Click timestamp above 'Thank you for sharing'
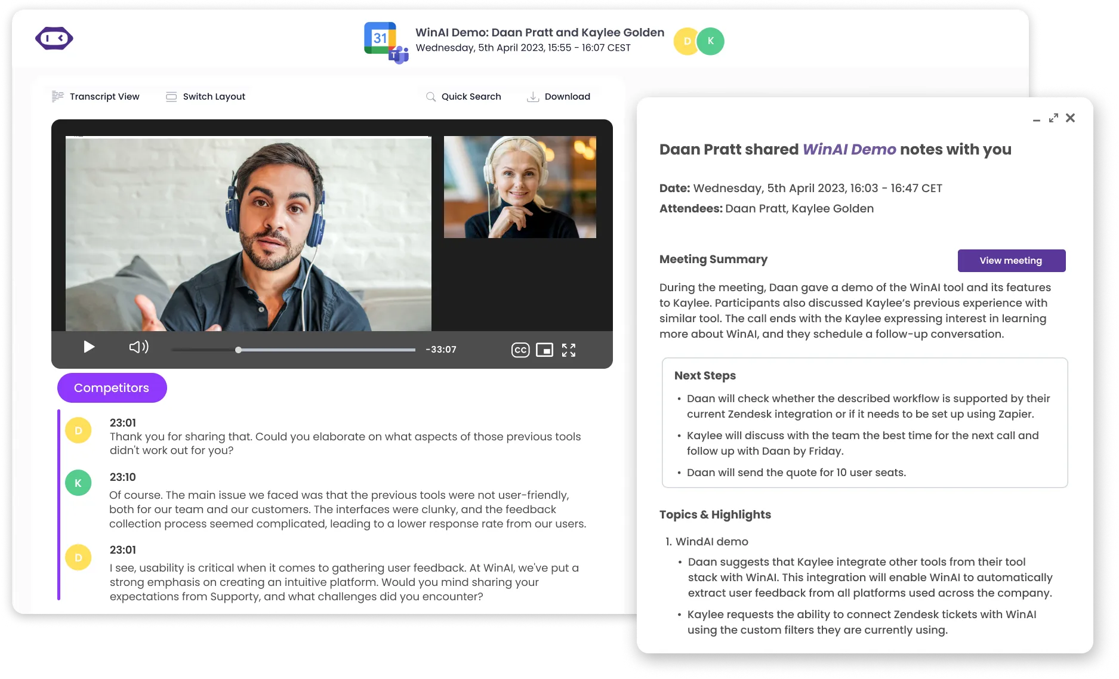Image resolution: width=1119 pixels, height=679 pixels. [x=123, y=423]
